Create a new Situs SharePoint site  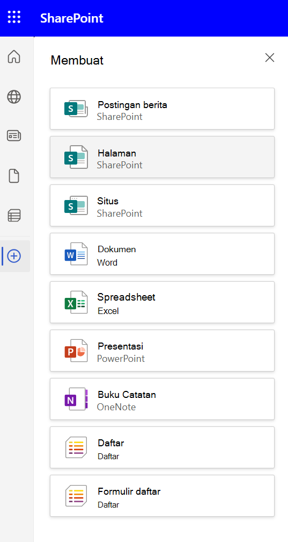tap(162, 205)
